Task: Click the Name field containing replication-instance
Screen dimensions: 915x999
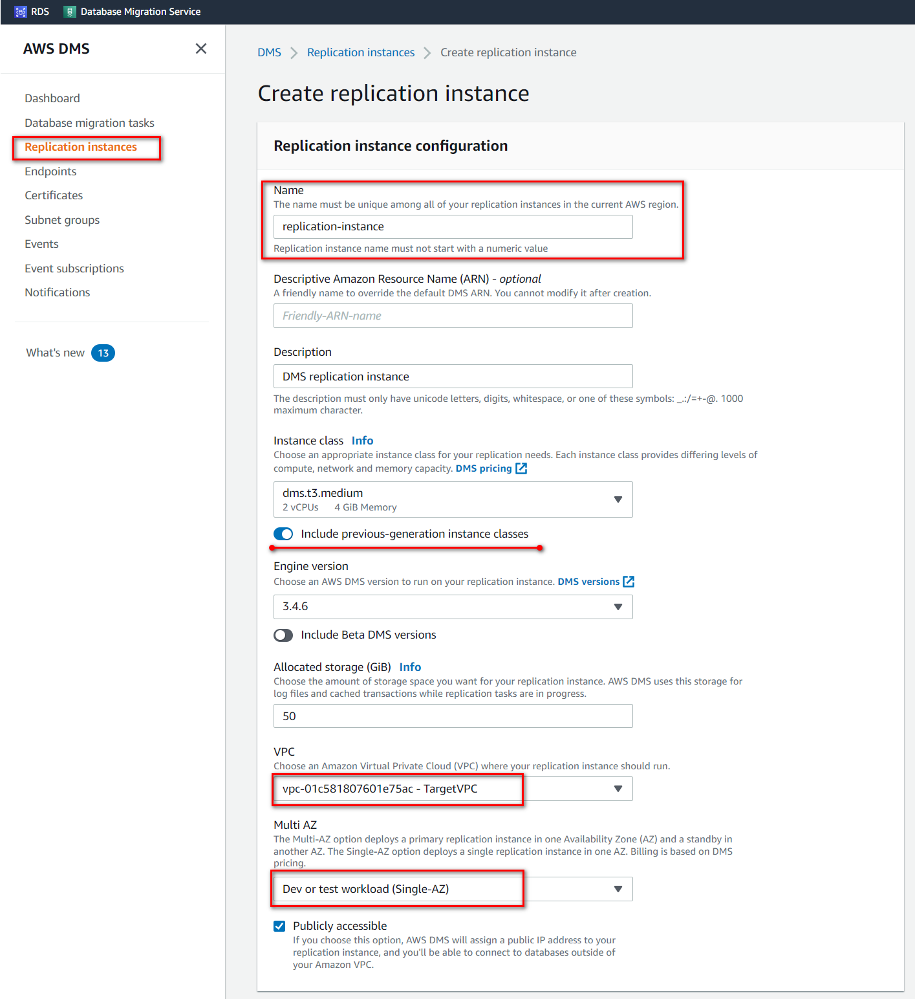Action: pos(453,227)
